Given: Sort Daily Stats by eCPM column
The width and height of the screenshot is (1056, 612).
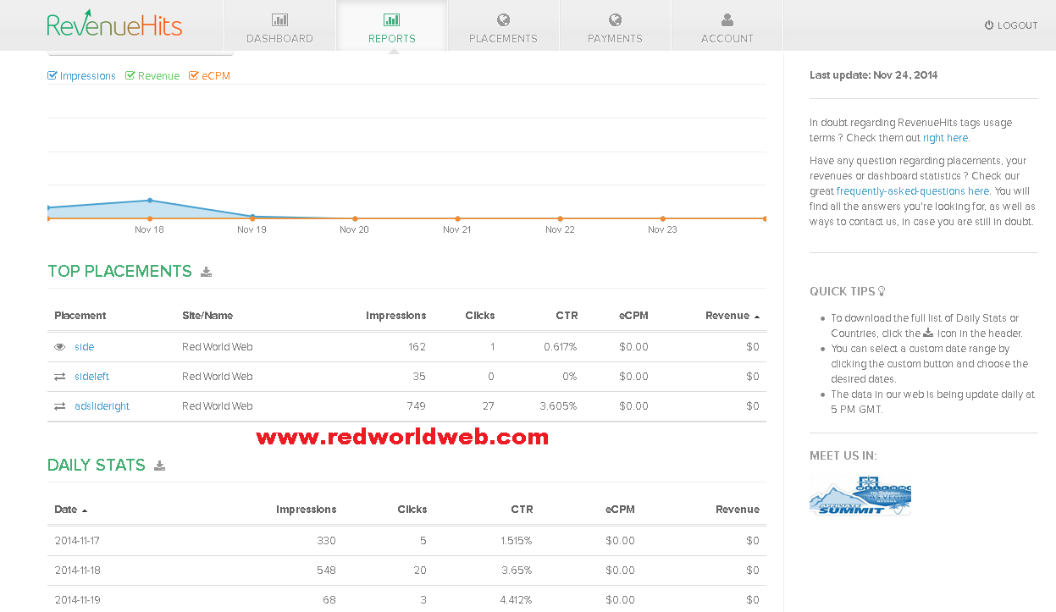Looking at the screenshot, I should (x=620, y=510).
